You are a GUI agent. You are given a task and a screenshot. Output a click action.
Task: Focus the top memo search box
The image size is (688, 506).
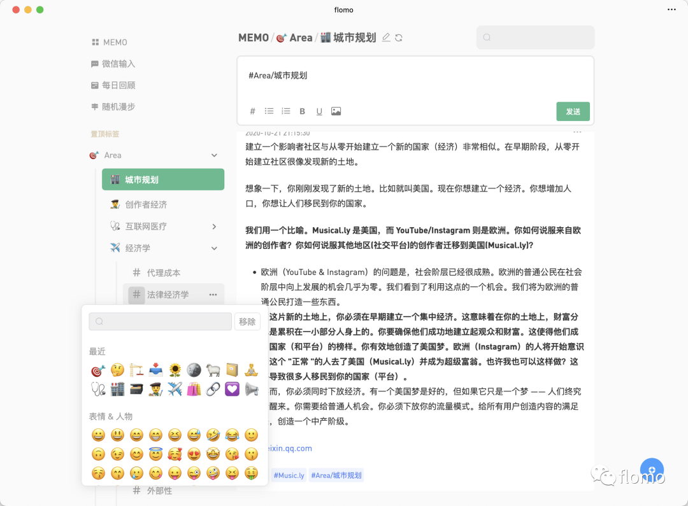pos(535,38)
